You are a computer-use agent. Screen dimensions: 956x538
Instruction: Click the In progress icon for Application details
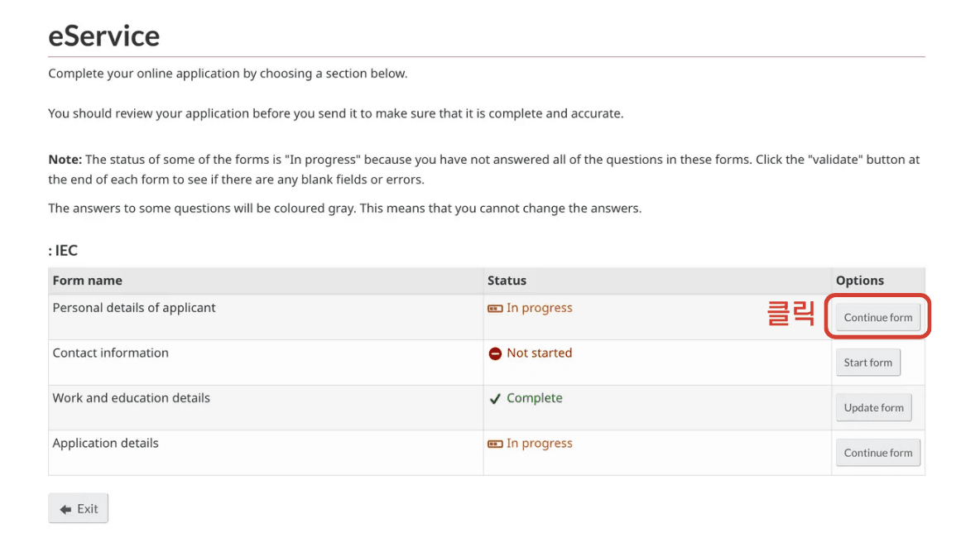(x=495, y=444)
